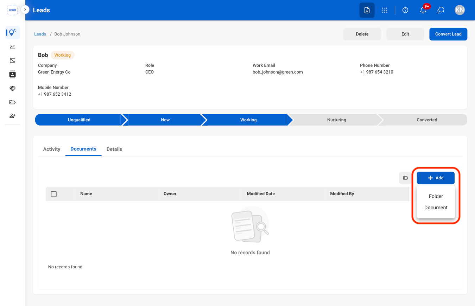
Task: Click the Bob Johnson breadcrumb text
Action: click(67, 34)
